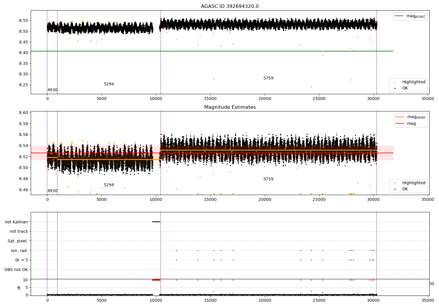The height and width of the screenshot is (307, 439).
Task: Click '15000' x-tick under top plot
Action: click(210, 99)
